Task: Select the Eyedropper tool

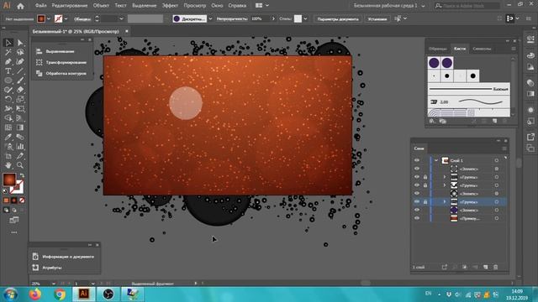Action: click(x=8, y=137)
